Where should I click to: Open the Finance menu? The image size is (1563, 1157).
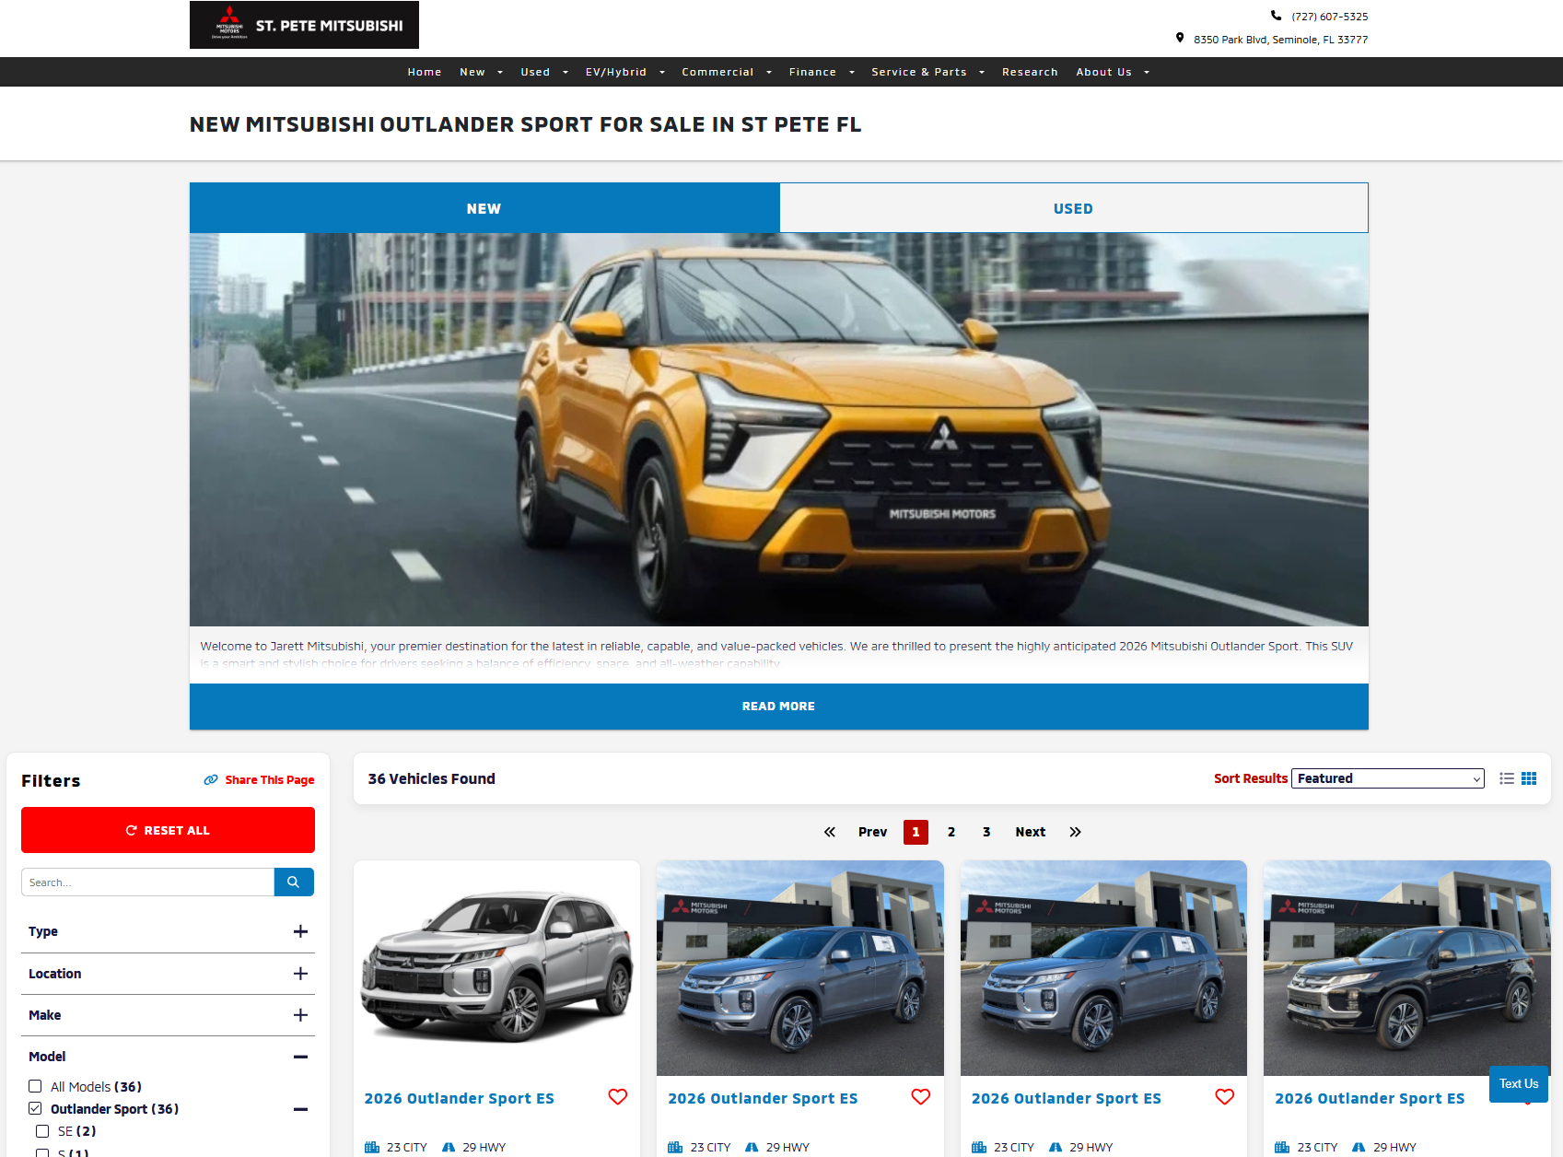pos(822,72)
